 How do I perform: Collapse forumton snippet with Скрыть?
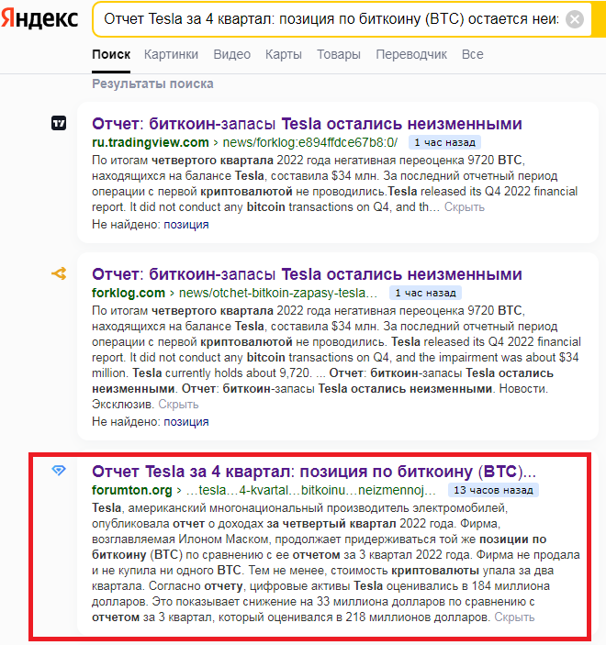coord(514,617)
